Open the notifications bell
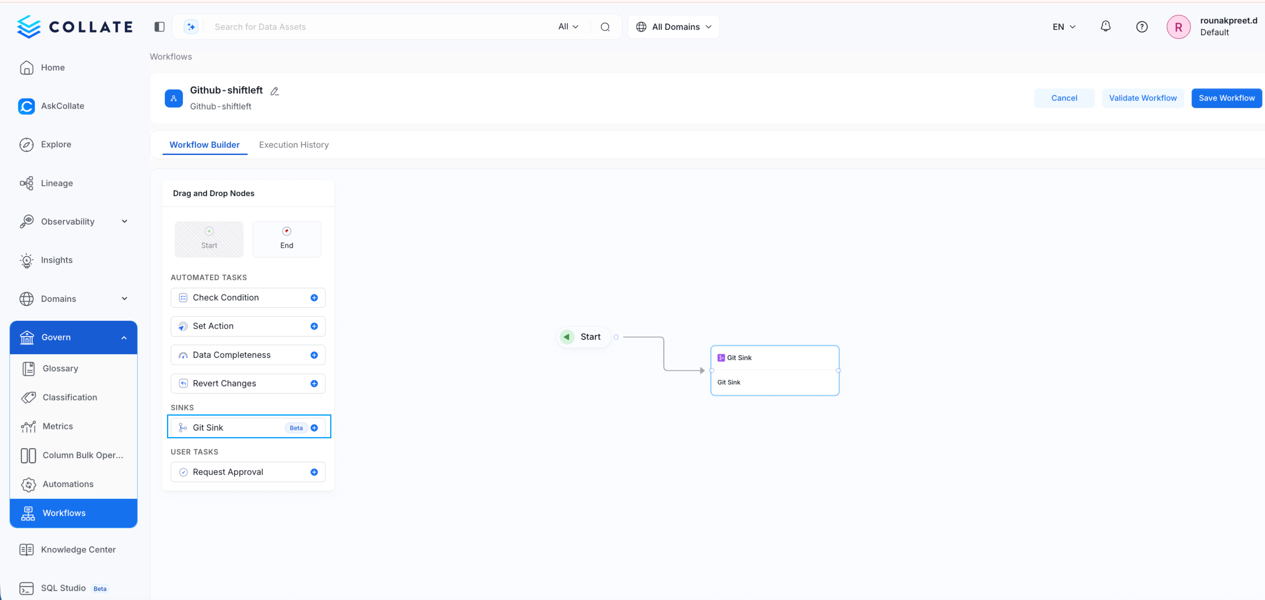 [1105, 26]
